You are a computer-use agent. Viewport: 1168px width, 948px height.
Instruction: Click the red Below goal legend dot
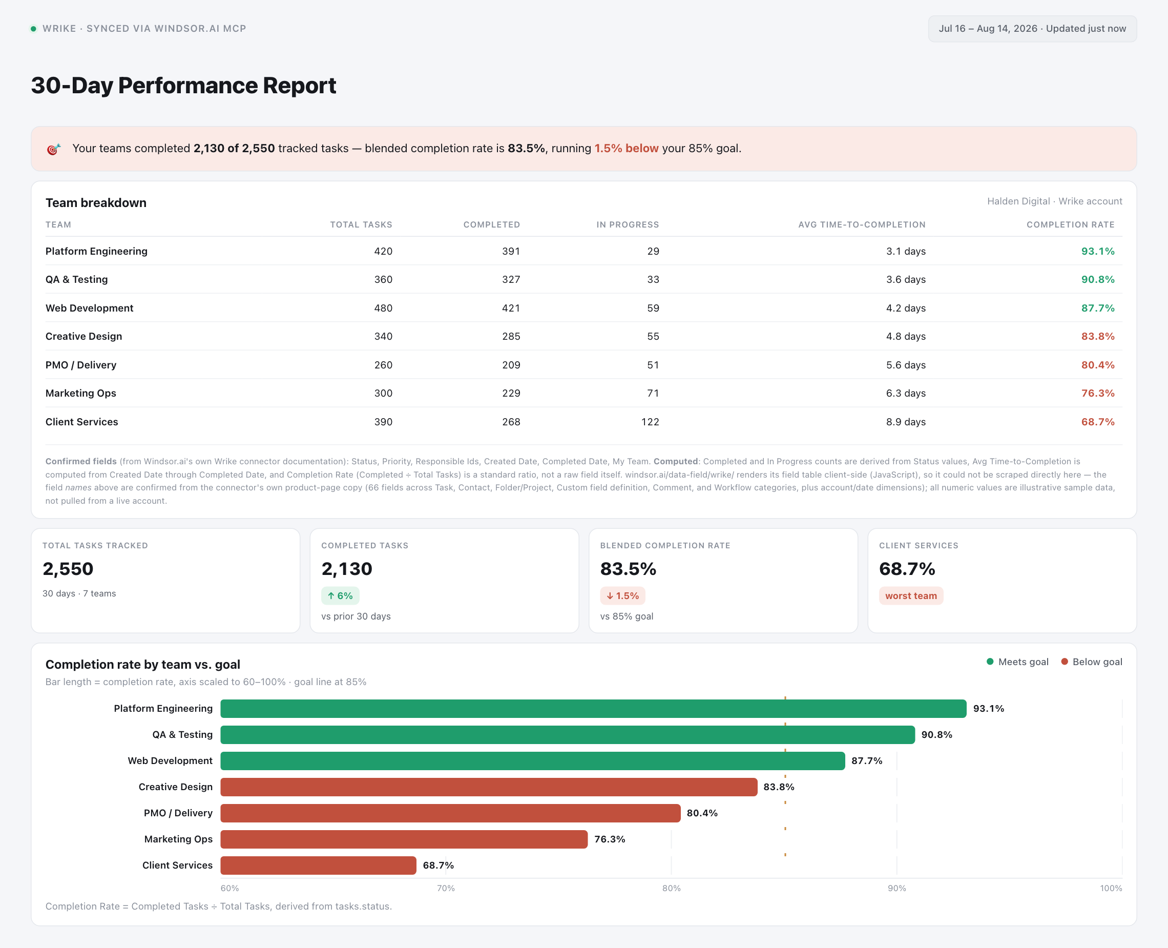pyautogui.click(x=1065, y=662)
